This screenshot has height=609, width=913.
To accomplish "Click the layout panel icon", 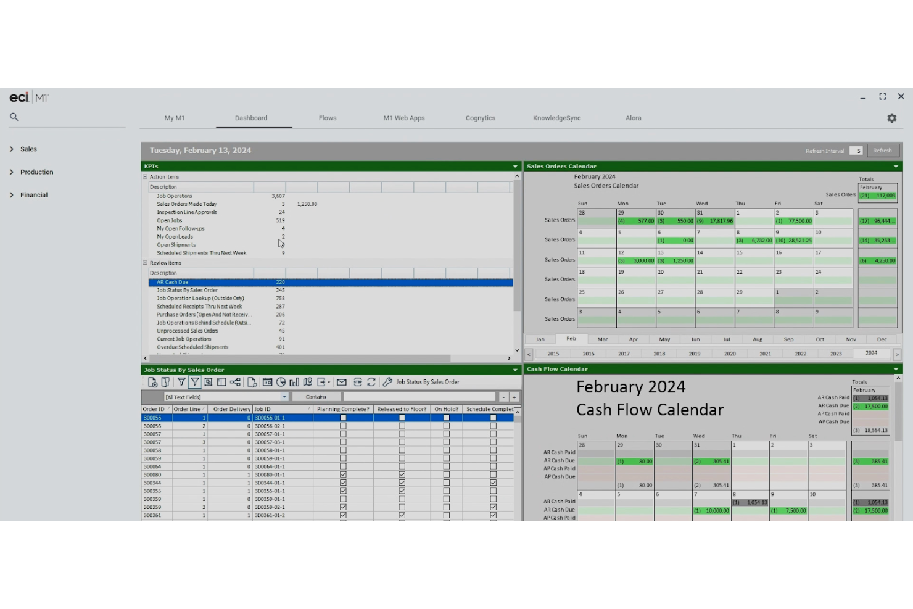I will pos(221,382).
